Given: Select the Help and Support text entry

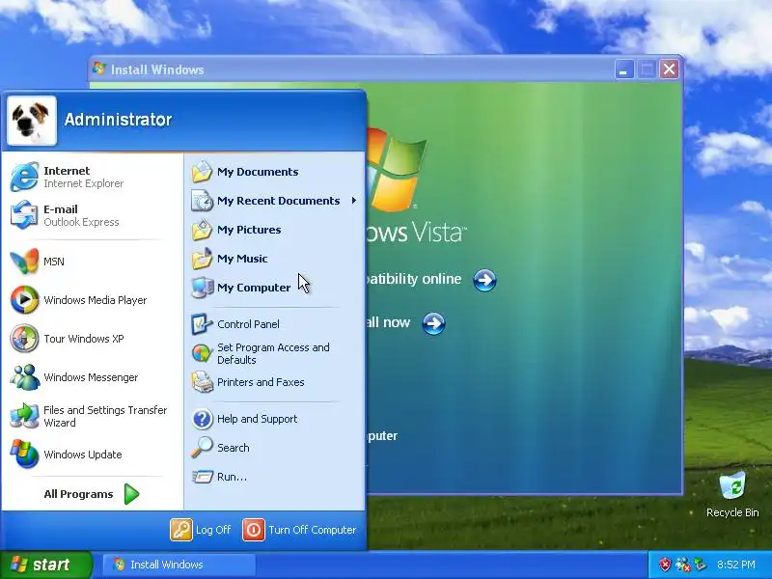Looking at the screenshot, I should coord(257,419).
